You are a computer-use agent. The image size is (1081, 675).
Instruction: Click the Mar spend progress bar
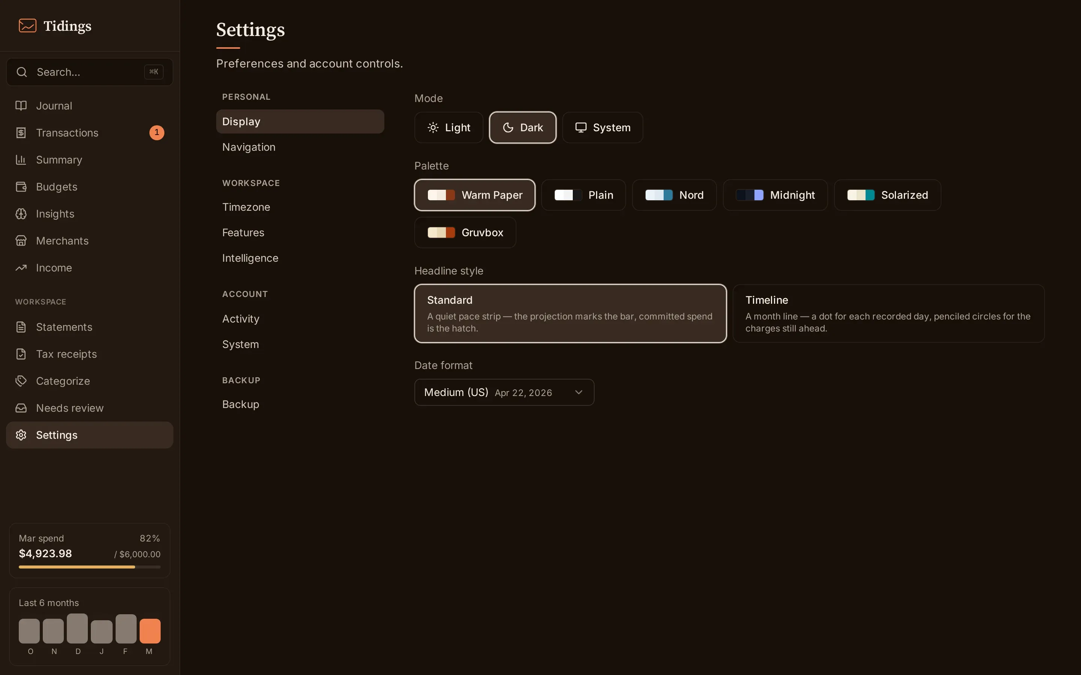[x=89, y=567]
